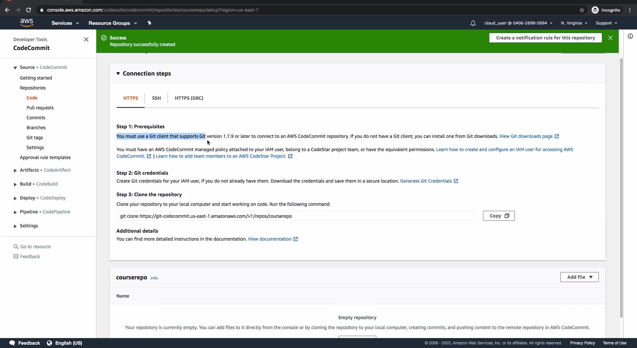Open the Add file dropdown
Viewport: 637px width, 348px height.
[579, 277]
